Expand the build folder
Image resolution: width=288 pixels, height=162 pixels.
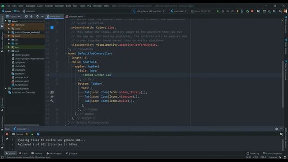tap(9, 36)
